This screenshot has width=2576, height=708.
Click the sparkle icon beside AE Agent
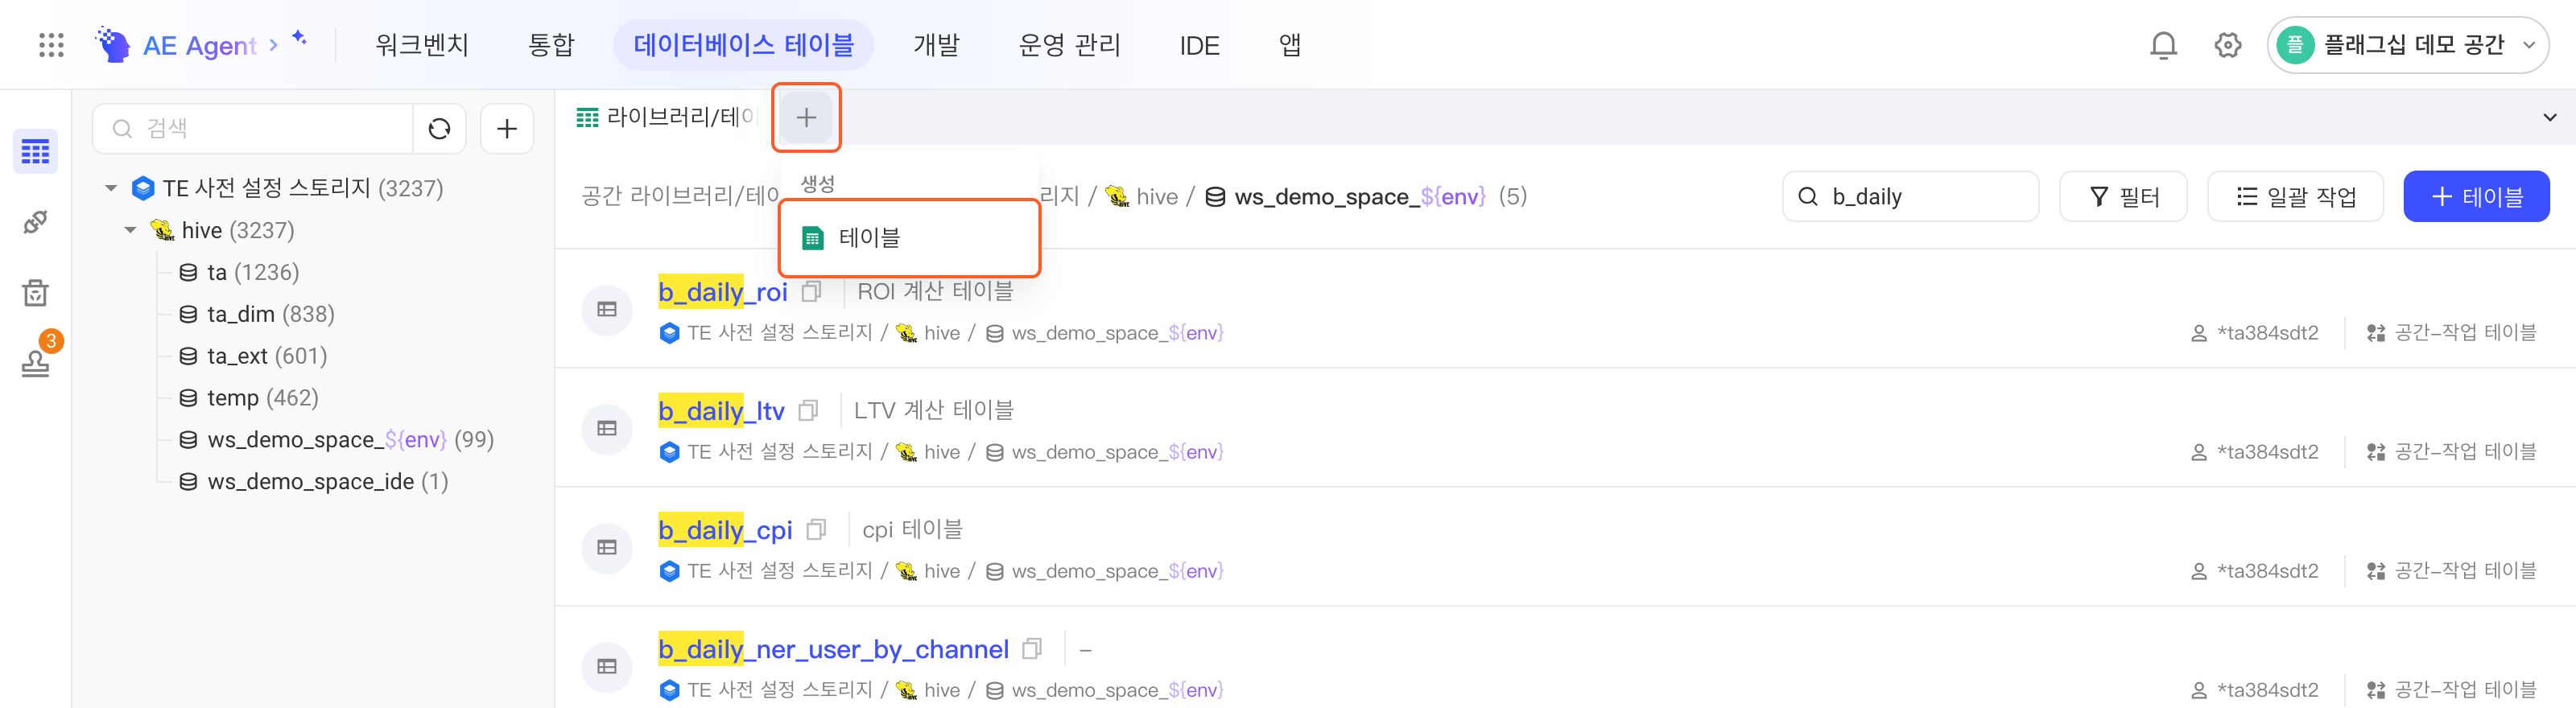point(299,38)
